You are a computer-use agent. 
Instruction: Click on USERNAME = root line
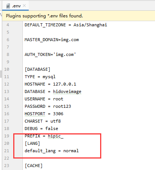pyautogui.click(x=44, y=99)
